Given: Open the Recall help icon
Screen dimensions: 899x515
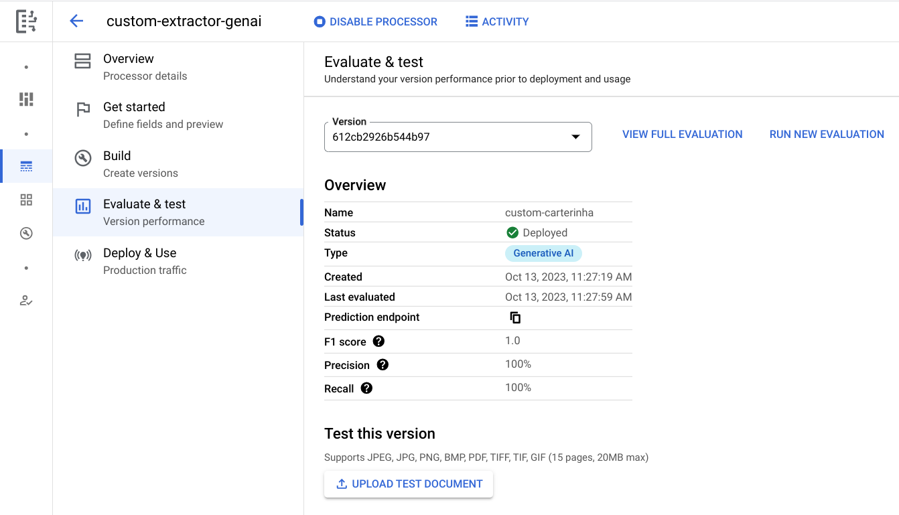Looking at the screenshot, I should (366, 388).
